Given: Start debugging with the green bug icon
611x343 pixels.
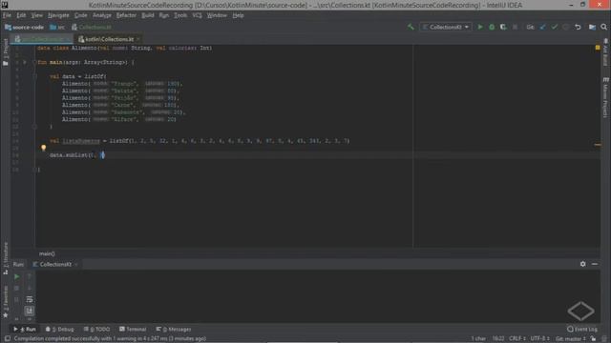Looking at the screenshot, I should point(492,27).
